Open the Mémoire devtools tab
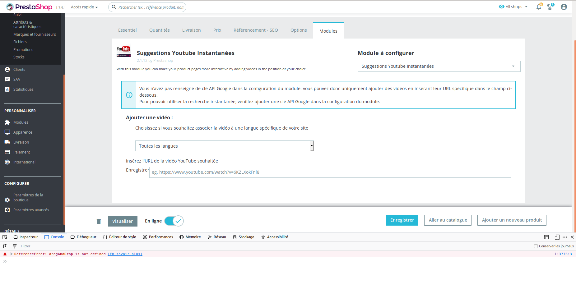Viewport: 576px width, 289px height. 190,237
